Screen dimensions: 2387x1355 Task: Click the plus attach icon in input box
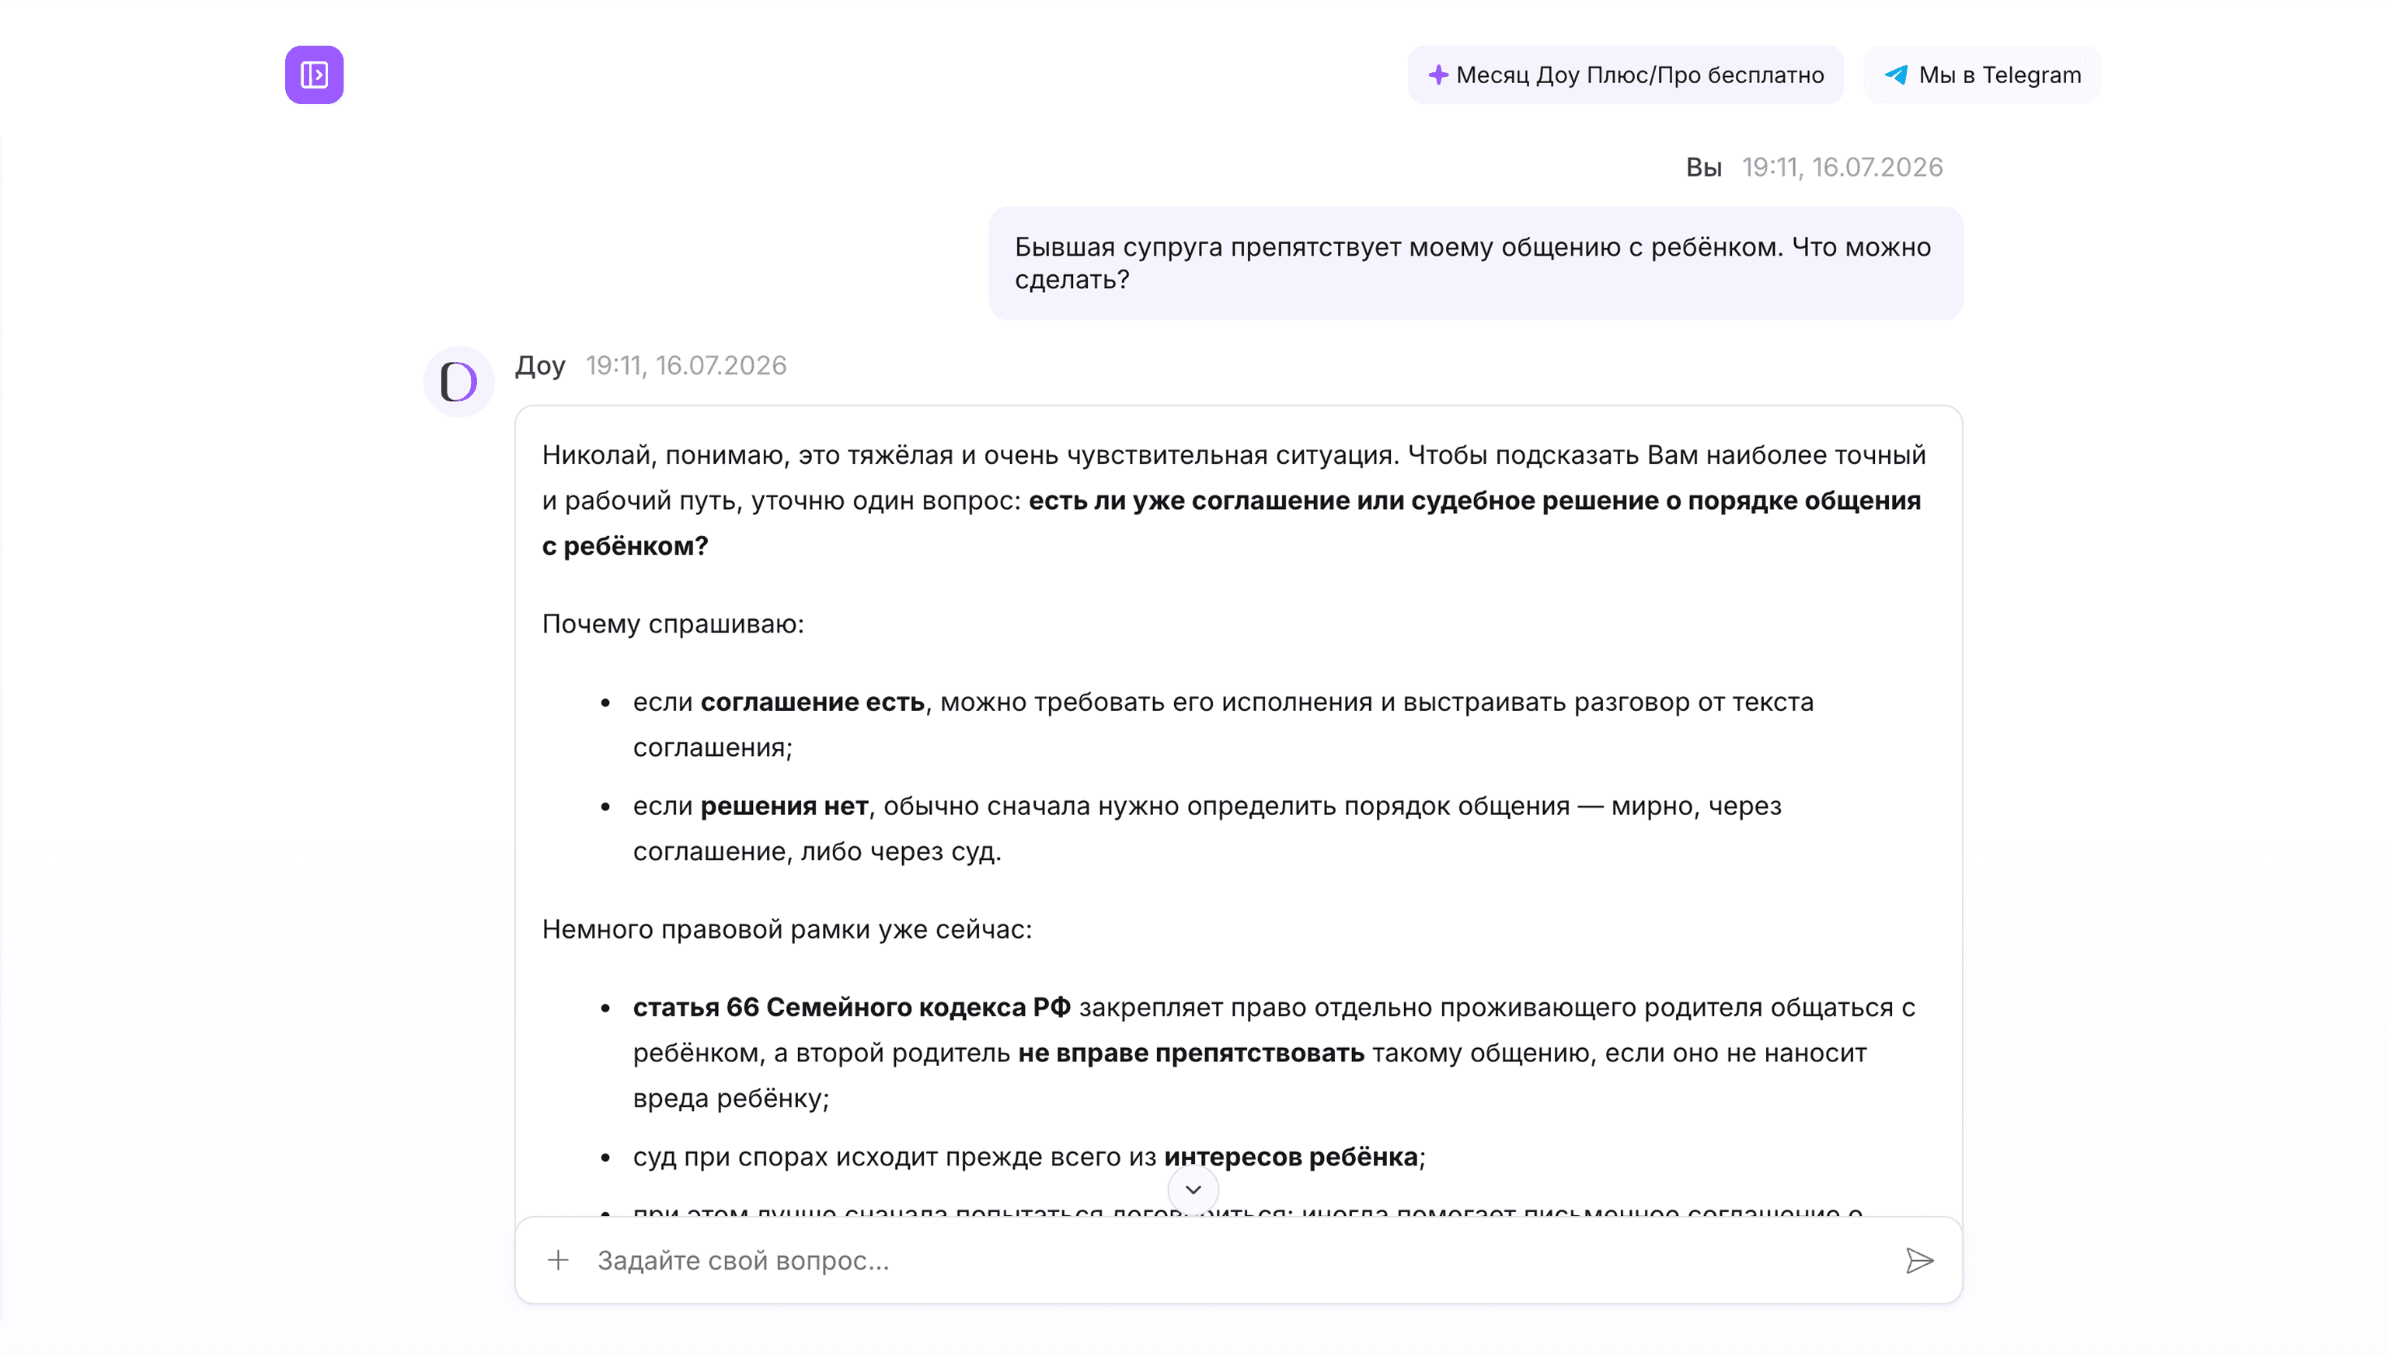(559, 1260)
